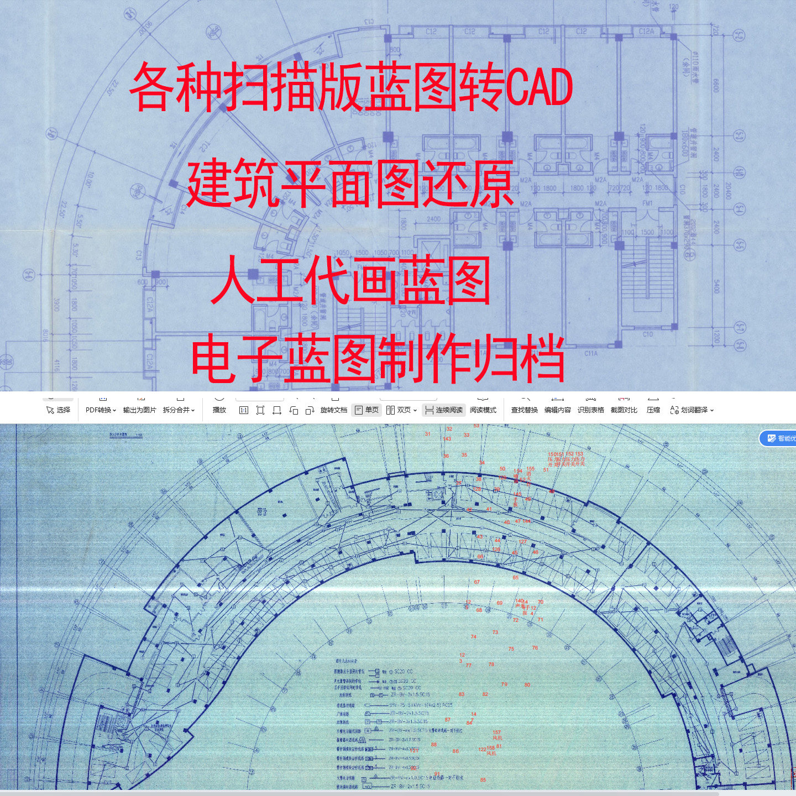Click 旋转文档 button
This screenshot has height=796, width=796.
tap(334, 410)
